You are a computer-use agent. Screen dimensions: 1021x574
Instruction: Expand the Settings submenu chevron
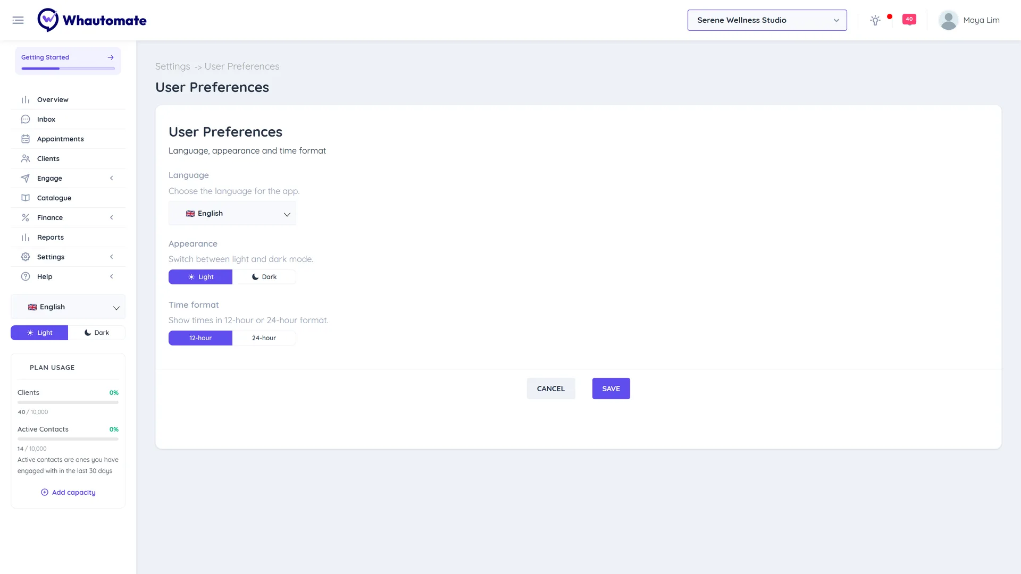click(112, 257)
